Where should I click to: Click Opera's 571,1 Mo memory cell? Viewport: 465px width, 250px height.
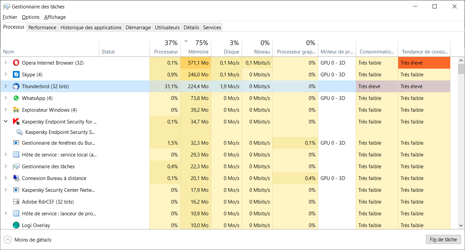[196, 63]
